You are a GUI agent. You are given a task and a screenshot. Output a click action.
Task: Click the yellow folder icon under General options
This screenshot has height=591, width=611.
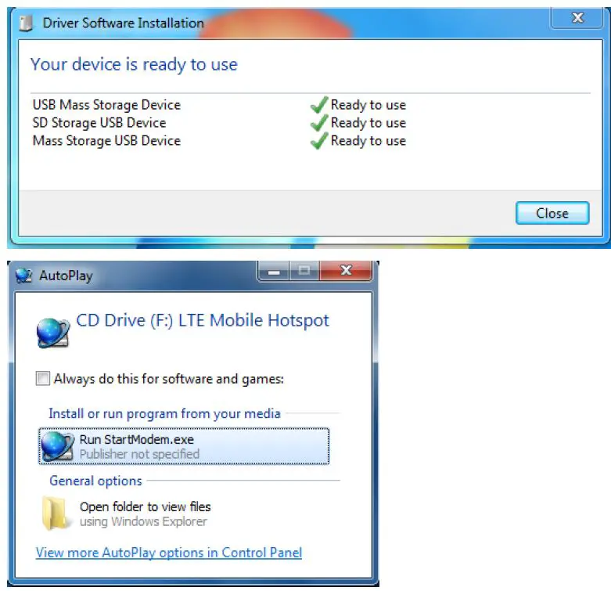click(55, 513)
